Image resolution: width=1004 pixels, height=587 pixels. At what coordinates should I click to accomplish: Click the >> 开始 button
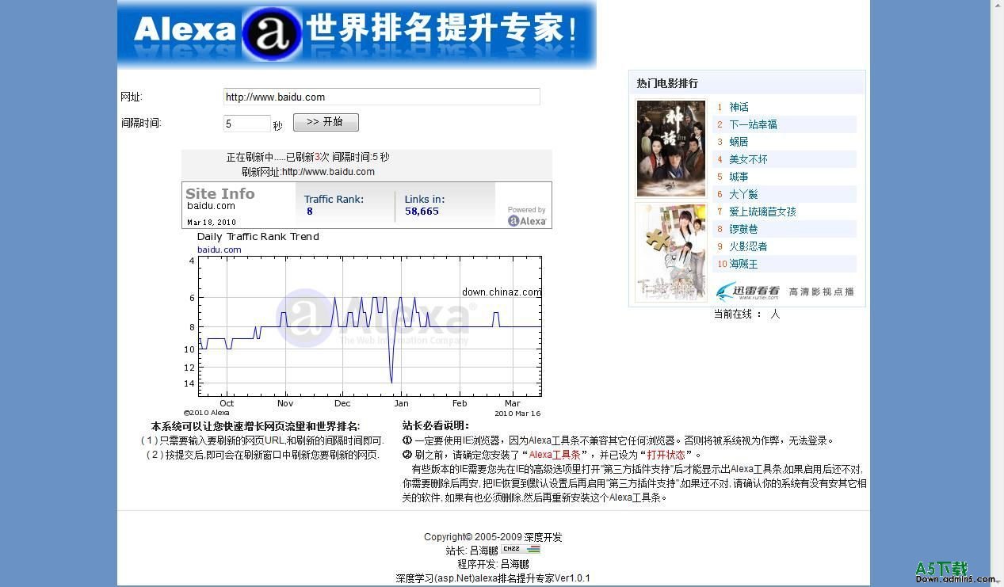click(326, 122)
